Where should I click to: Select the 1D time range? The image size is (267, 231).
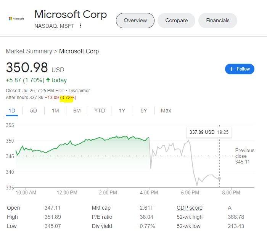[12, 111]
